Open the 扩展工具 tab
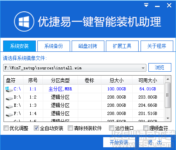The image size is (176, 150). [122, 46]
